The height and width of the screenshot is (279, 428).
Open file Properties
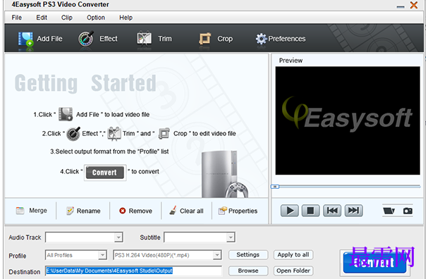tap(238, 211)
